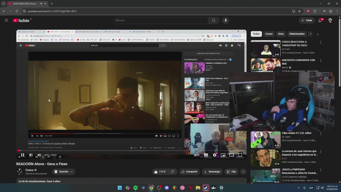Toggle theater mode in the player
Screen dimensions: 341x192
(232, 155)
